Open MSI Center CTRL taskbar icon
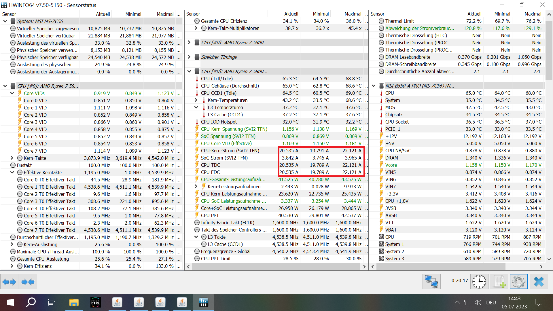Image resolution: width=553 pixels, height=311 pixels. click(x=95, y=302)
